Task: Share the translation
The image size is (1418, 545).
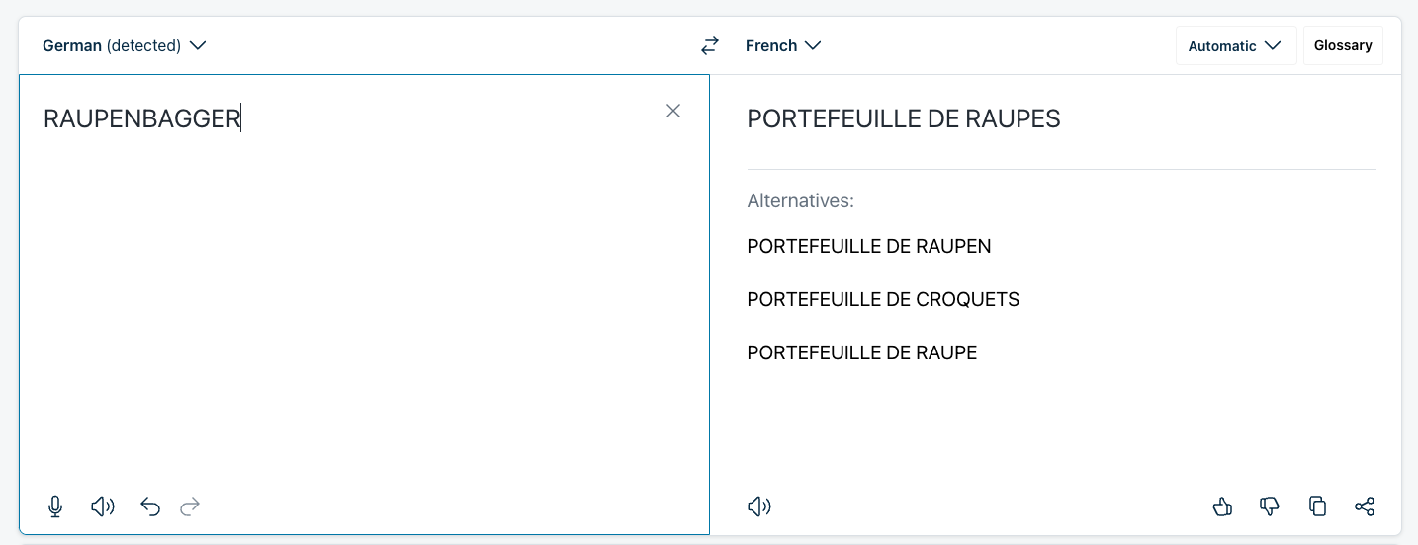Action: tap(1365, 506)
